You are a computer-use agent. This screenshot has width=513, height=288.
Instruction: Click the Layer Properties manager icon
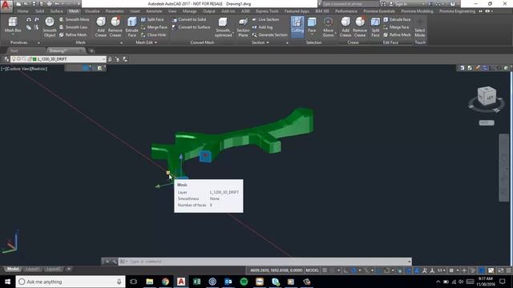pyautogui.click(x=6, y=59)
